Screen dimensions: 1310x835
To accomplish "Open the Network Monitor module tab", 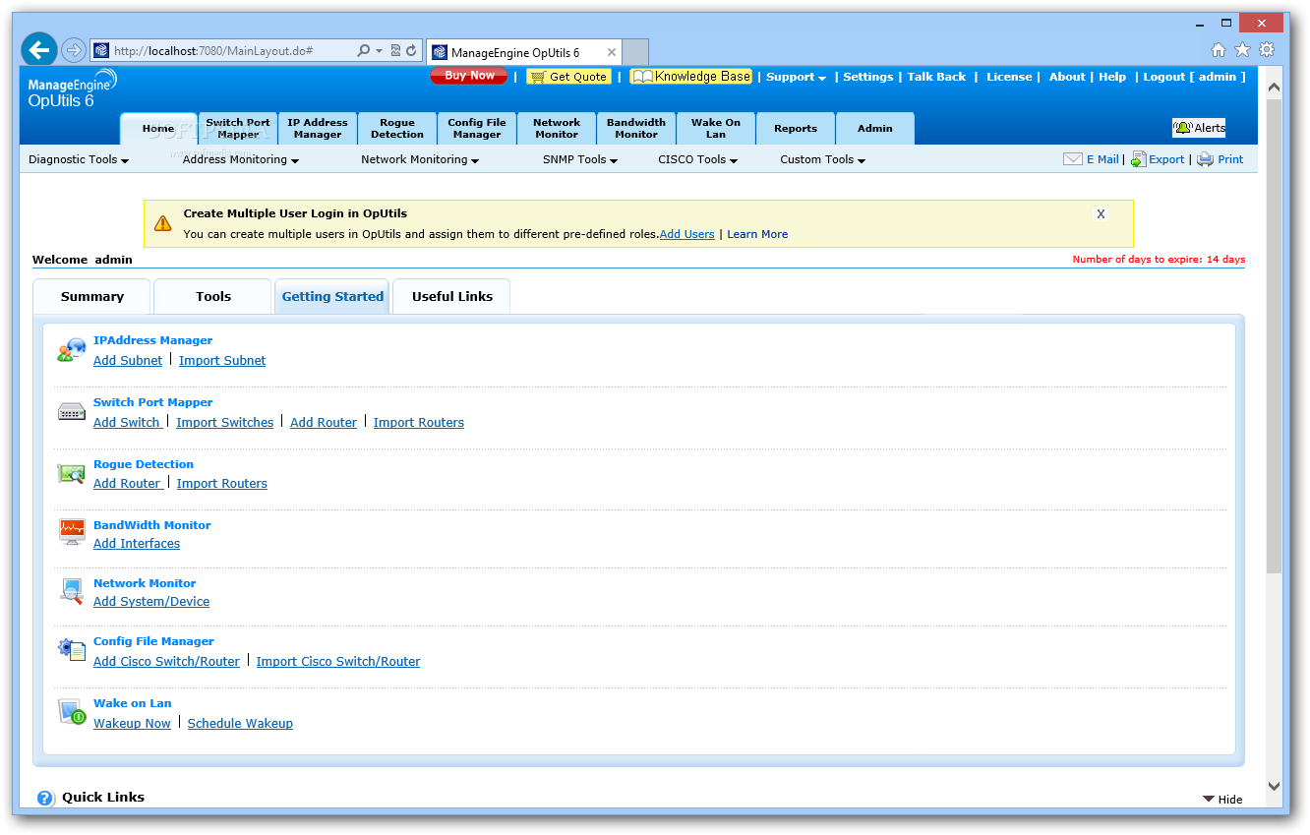I will coord(557,129).
